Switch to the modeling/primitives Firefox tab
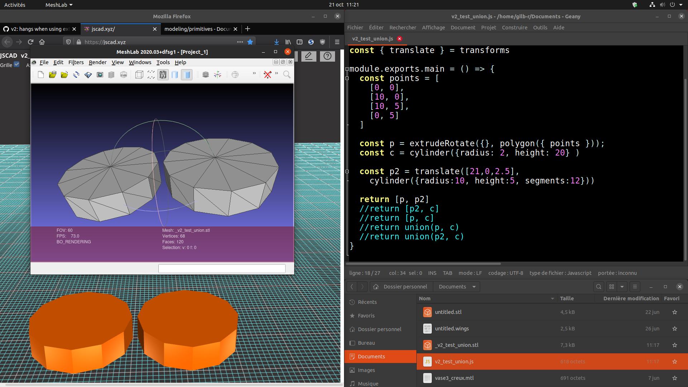Screen dimensions: 688x387 (196, 29)
